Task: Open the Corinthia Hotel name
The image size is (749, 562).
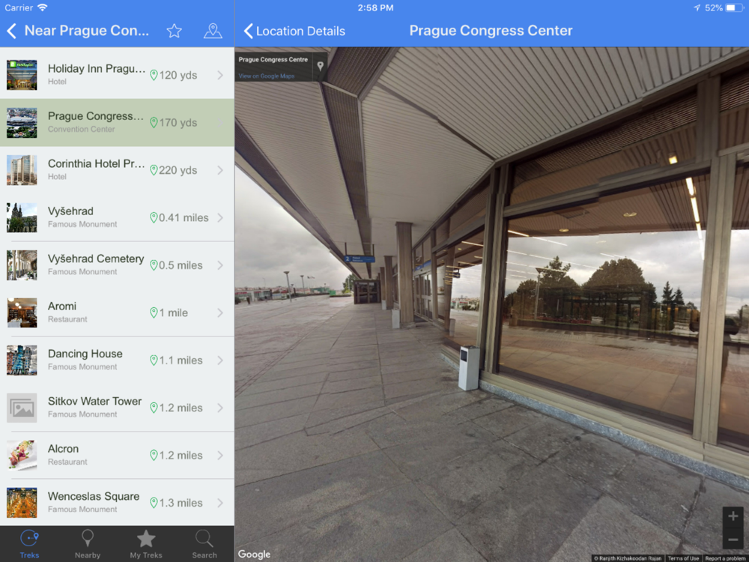Action: [96, 164]
